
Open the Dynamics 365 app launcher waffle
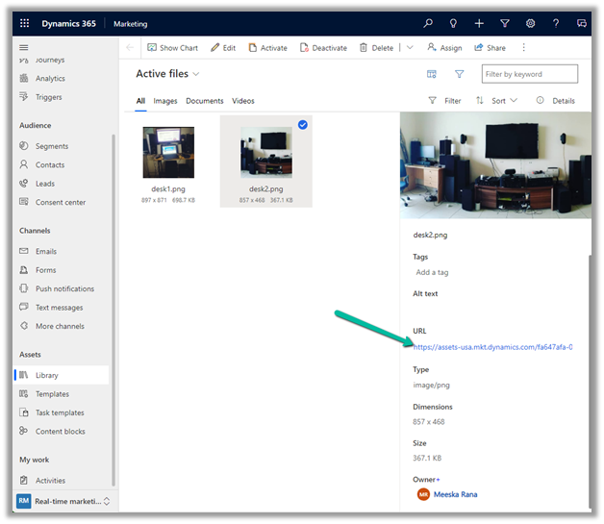point(24,23)
